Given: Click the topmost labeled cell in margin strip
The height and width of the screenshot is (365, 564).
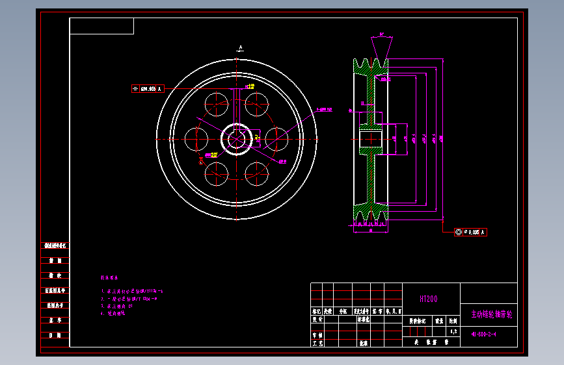Looking at the screenshot, I should pos(55,245).
